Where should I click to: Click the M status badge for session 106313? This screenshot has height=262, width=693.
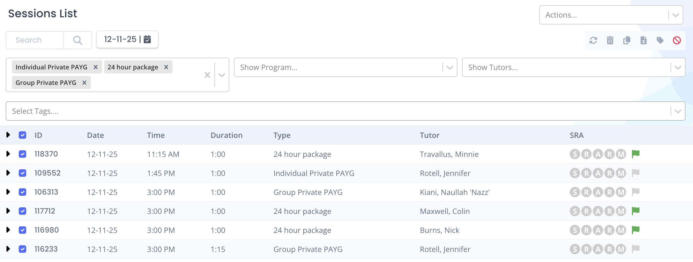621,192
